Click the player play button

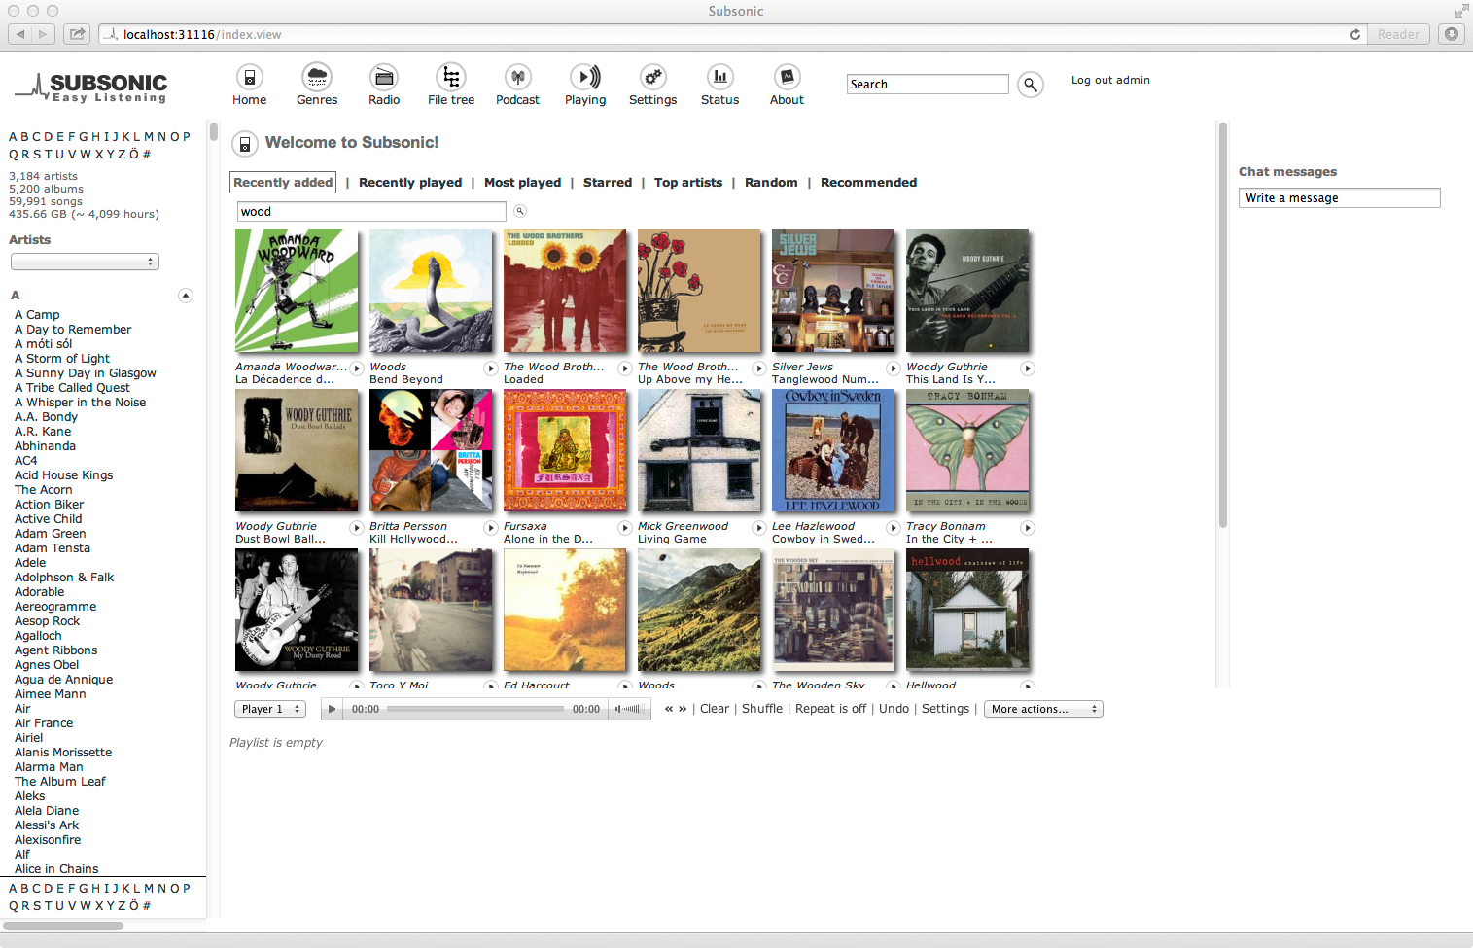coord(333,709)
